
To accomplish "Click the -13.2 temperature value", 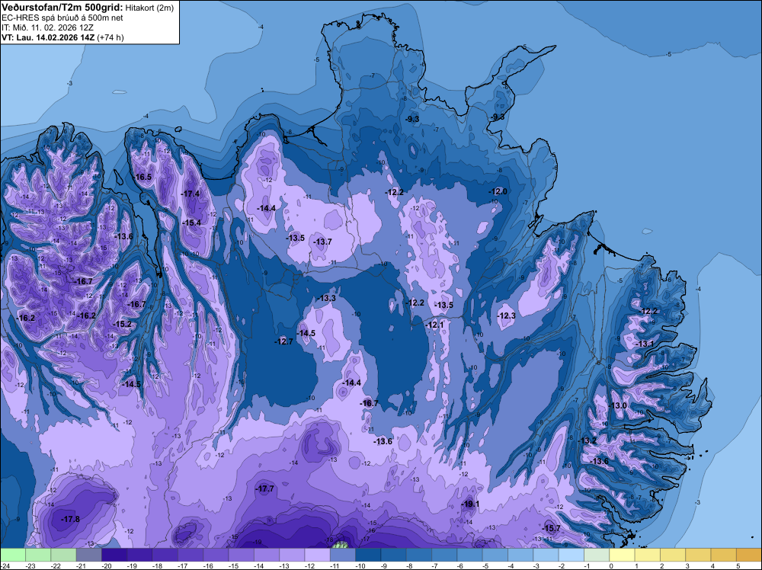I will (x=588, y=440).
